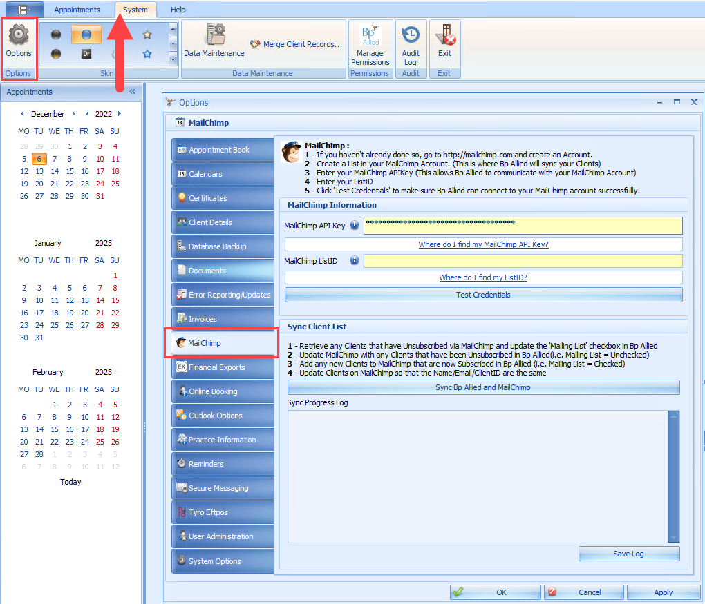This screenshot has height=604, width=705.
Task: Open Tyro Eftpos options
Action: click(223, 512)
